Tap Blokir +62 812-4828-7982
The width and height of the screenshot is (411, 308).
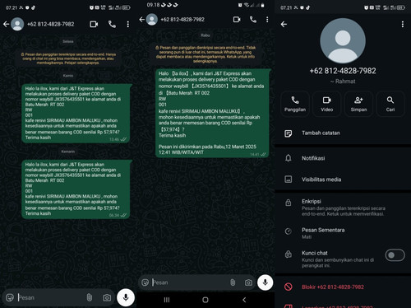[x=343, y=287]
